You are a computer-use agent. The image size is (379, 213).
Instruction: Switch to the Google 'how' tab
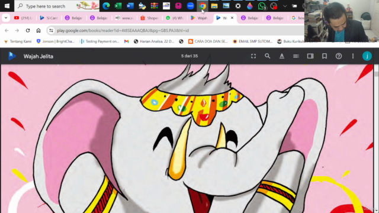pyautogui.click(x=298, y=18)
